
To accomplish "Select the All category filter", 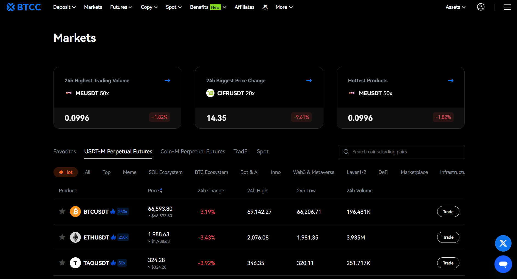I will pos(87,172).
